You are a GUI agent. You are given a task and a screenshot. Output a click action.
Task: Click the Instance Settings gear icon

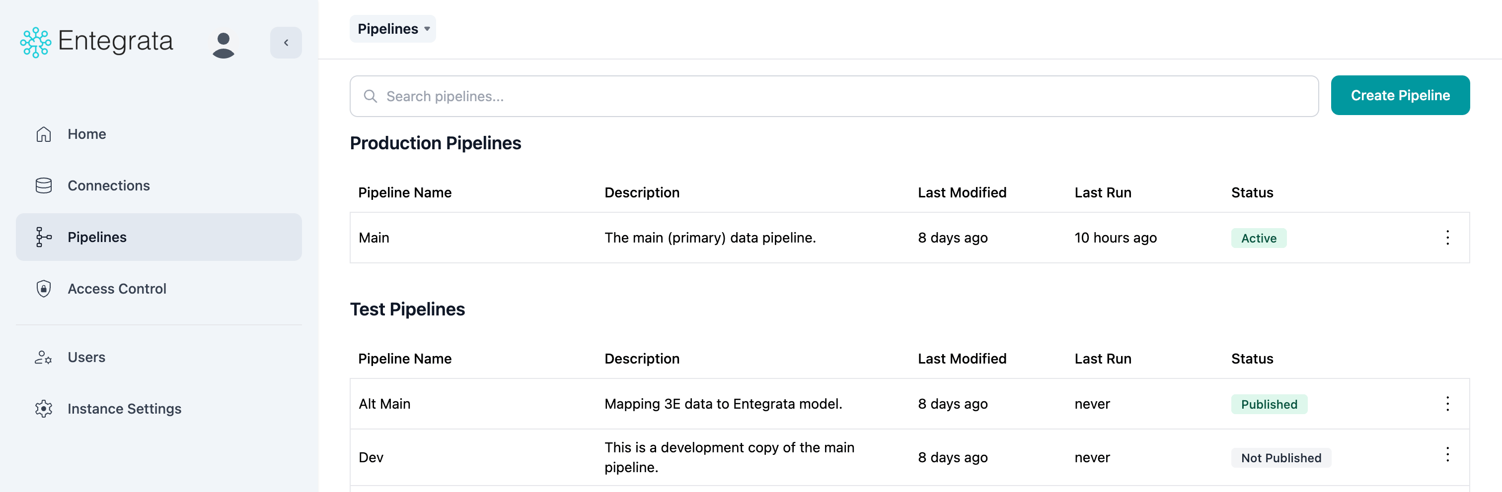pos(44,408)
